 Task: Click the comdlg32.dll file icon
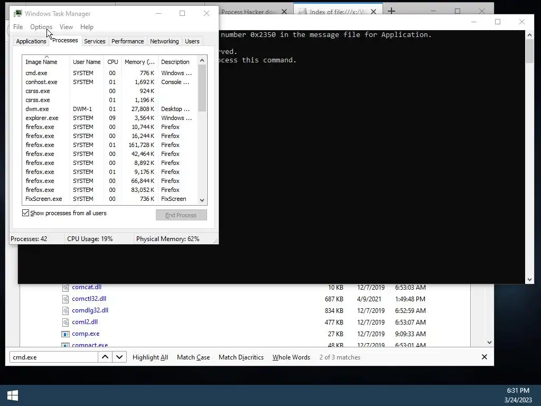coord(65,311)
